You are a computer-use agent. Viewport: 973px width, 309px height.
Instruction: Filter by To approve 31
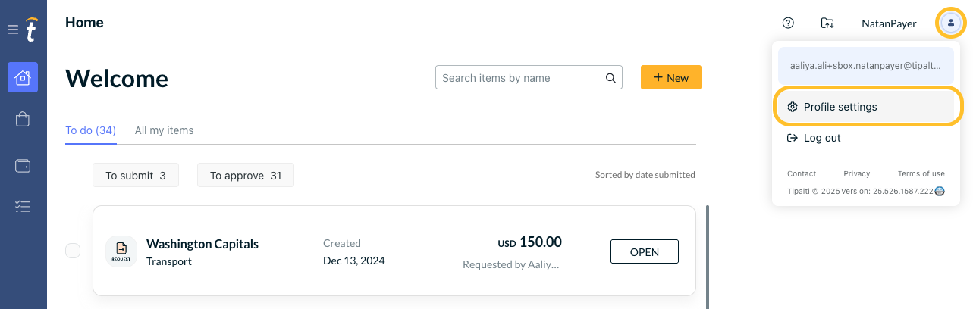point(246,176)
